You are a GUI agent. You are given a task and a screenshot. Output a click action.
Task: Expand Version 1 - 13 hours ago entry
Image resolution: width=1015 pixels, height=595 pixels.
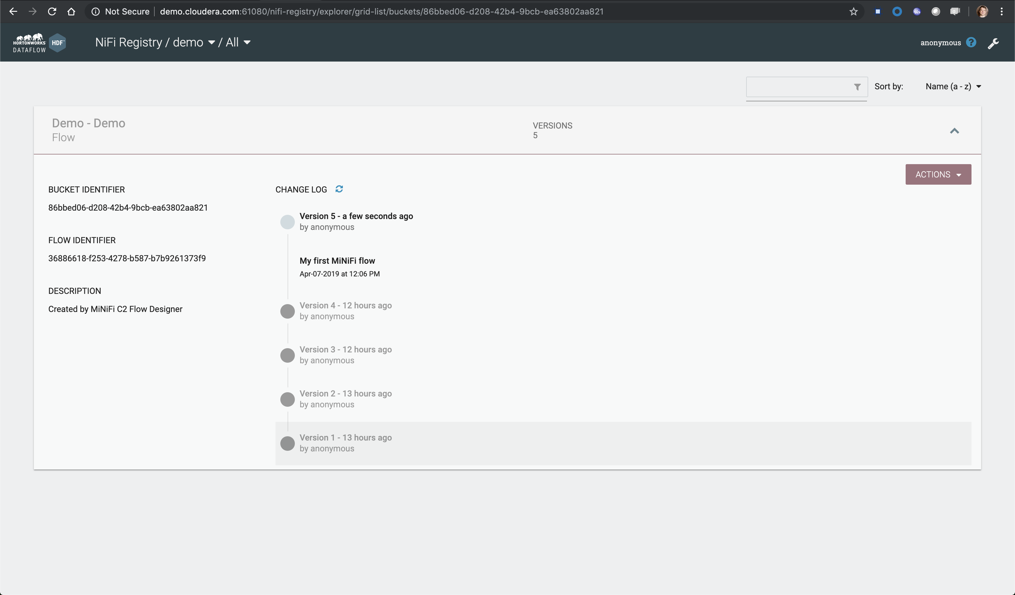(x=346, y=438)
